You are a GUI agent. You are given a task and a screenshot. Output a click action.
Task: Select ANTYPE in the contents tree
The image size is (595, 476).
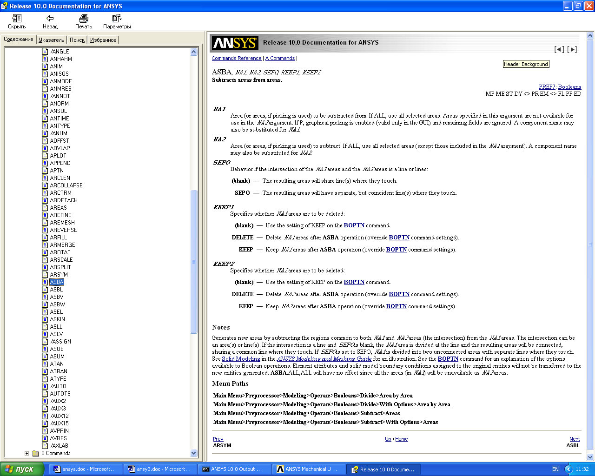click(60, 126)
